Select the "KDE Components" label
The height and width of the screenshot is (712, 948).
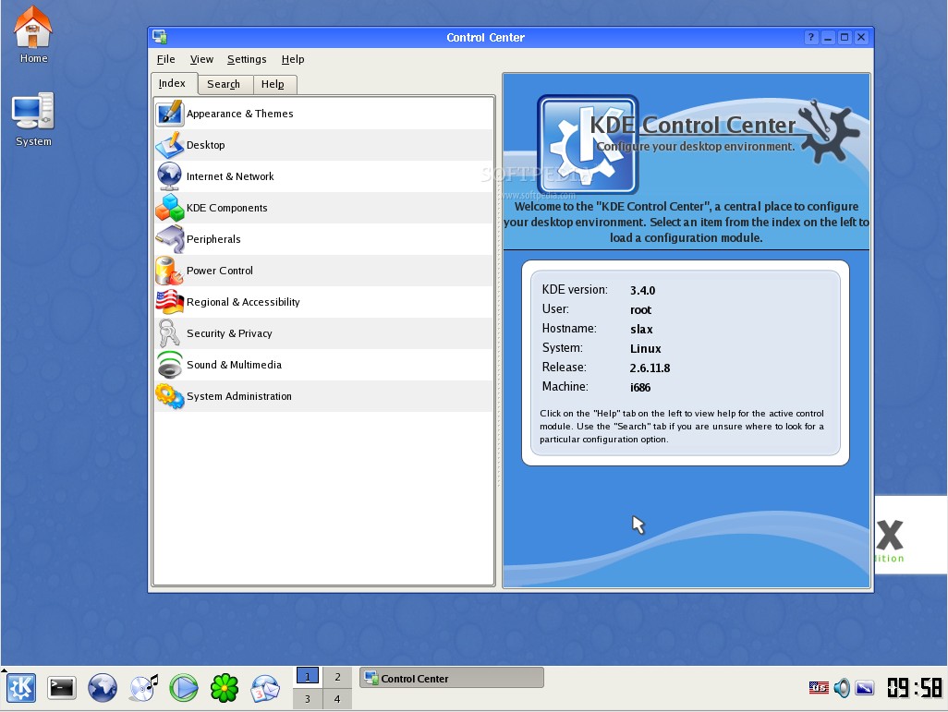[x=226, y=208]
